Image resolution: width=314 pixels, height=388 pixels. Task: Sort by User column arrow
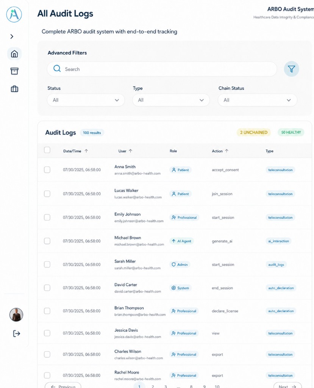(130, 151)
